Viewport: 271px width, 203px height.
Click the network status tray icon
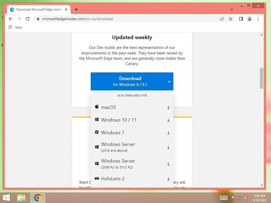pyautogui.click(x=240, y=198)
